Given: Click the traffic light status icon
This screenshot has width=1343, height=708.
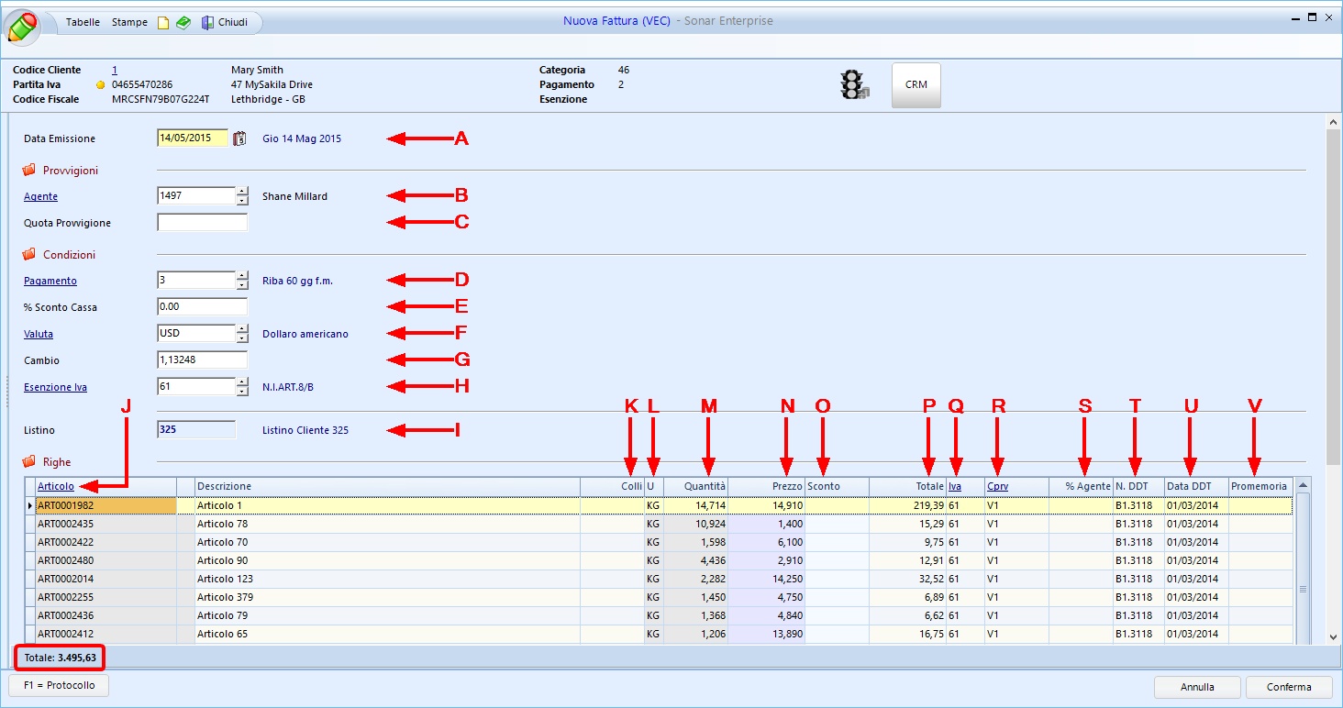Looking at the screenshot, I should 854,84.
